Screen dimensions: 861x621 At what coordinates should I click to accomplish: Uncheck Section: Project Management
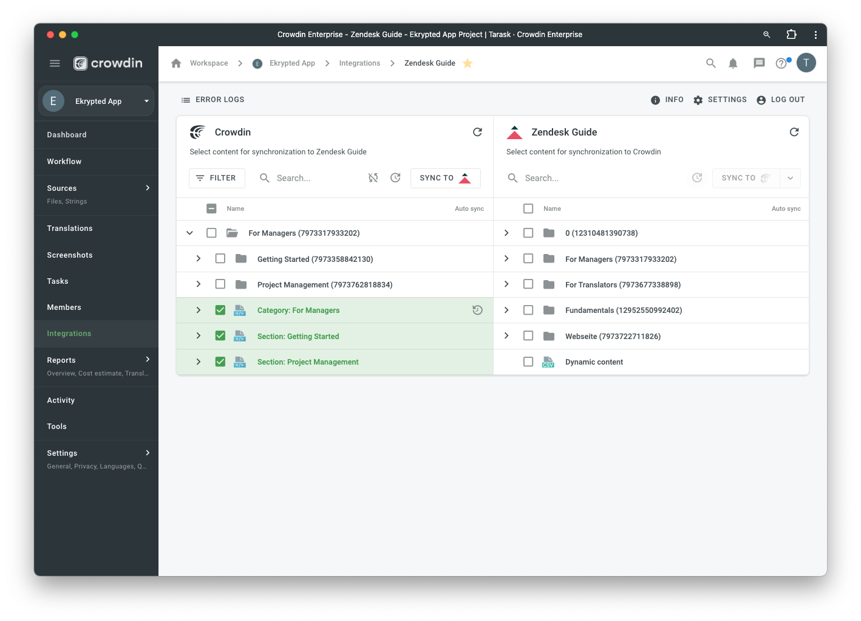click(220, 362)
